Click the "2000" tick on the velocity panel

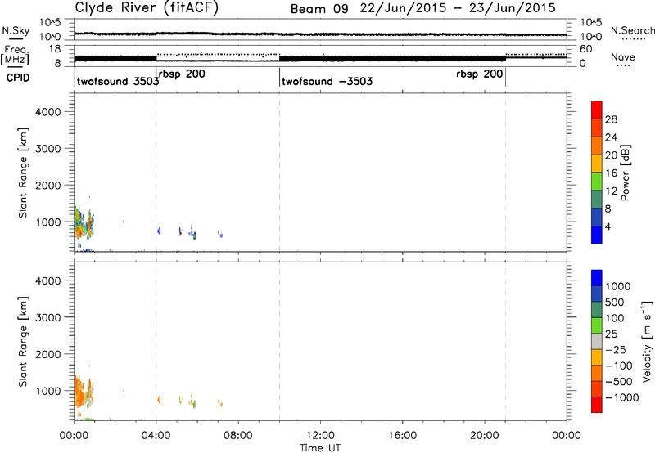click(48, 354)
